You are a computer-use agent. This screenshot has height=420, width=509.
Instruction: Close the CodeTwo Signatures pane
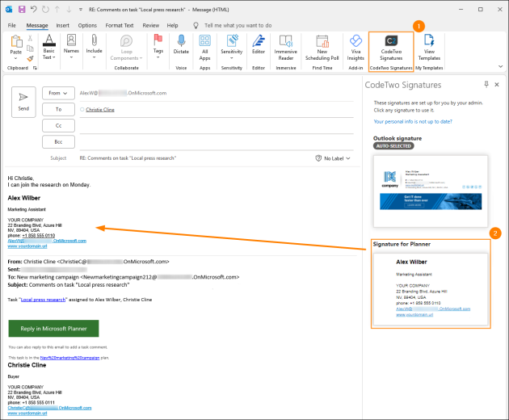click(497, 84)
